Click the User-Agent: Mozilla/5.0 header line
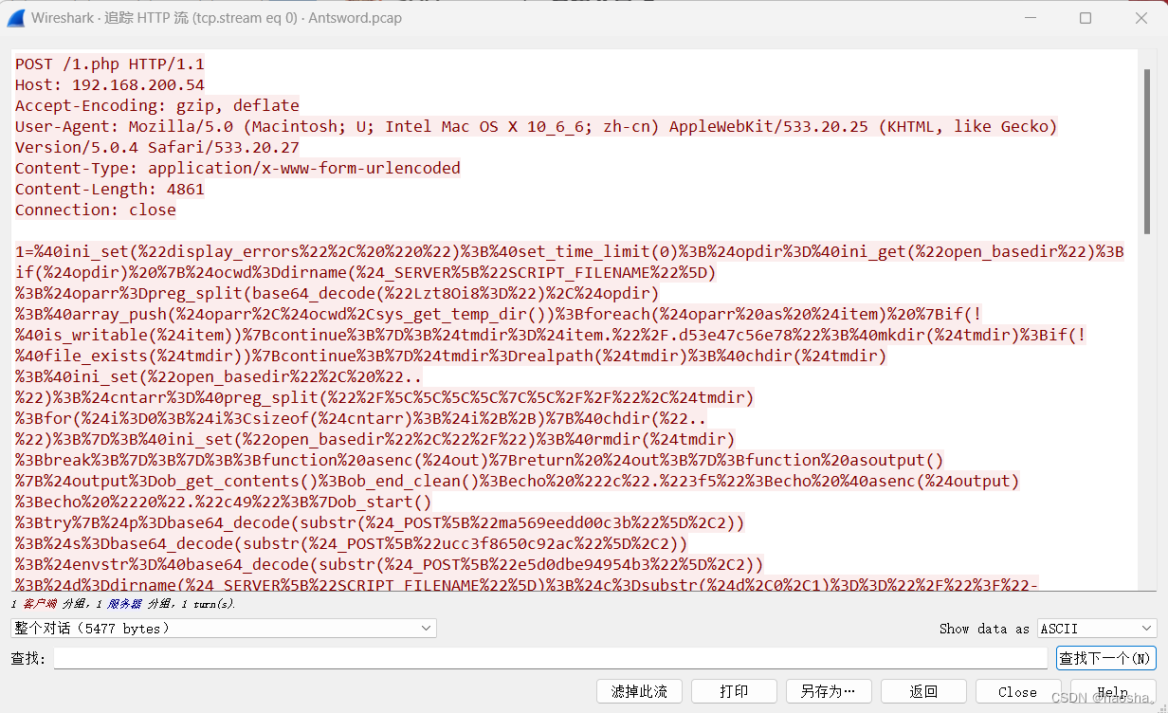 tap(536, 127)
